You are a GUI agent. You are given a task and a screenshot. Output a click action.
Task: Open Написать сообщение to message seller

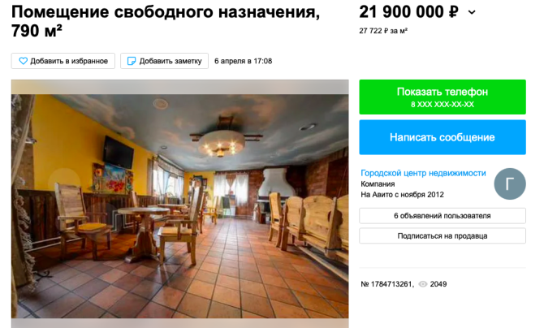[x=443, y=137]
